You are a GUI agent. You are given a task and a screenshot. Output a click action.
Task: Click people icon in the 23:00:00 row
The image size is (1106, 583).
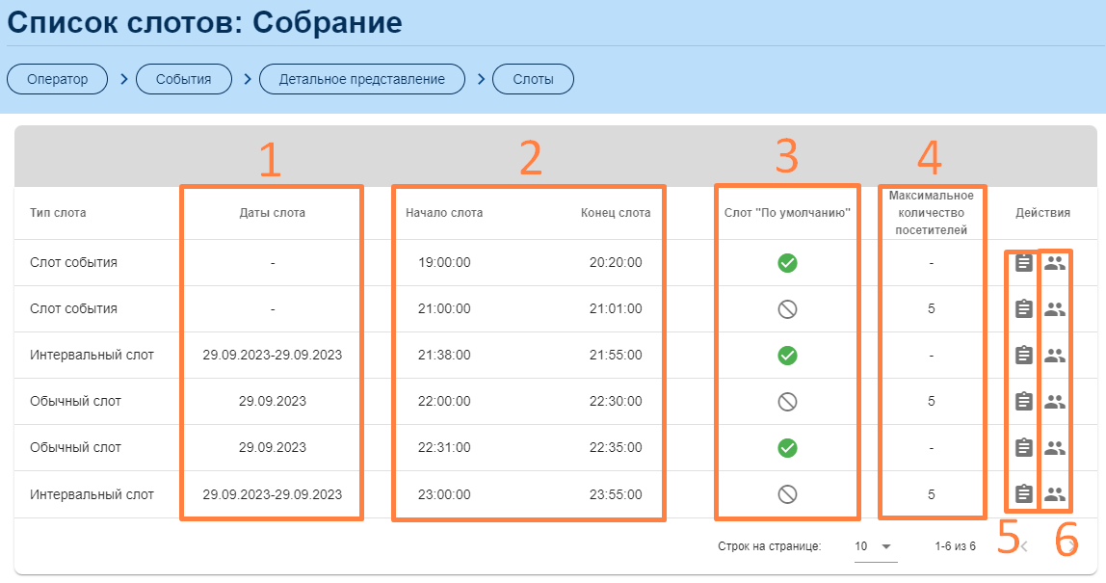[x=1055, y=494]
